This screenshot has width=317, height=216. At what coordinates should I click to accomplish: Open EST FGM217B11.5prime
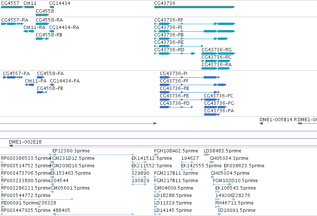click(x=155, y=184)
